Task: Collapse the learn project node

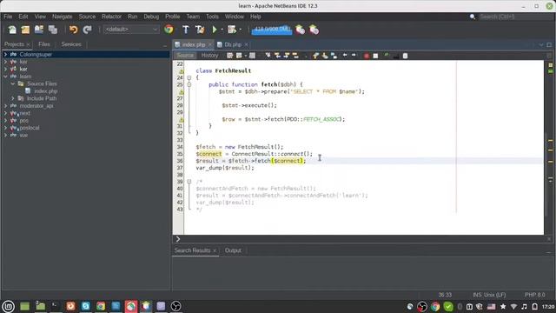Action: 5,77
